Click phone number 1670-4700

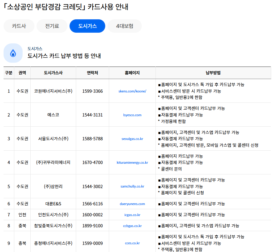(x=92, y=162)
